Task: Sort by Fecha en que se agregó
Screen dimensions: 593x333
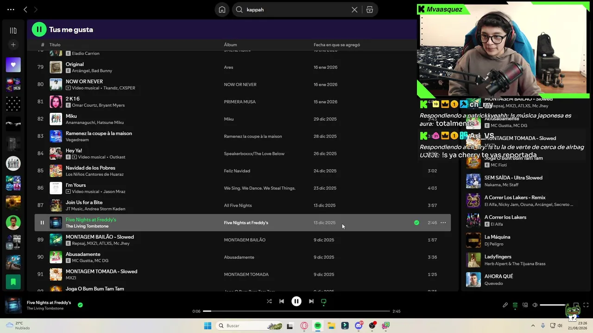Action: coord(337,45)
